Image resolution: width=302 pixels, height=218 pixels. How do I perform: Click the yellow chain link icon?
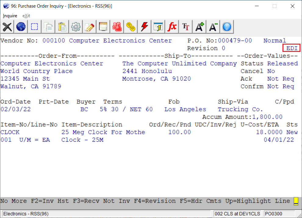tap(131, 27)
